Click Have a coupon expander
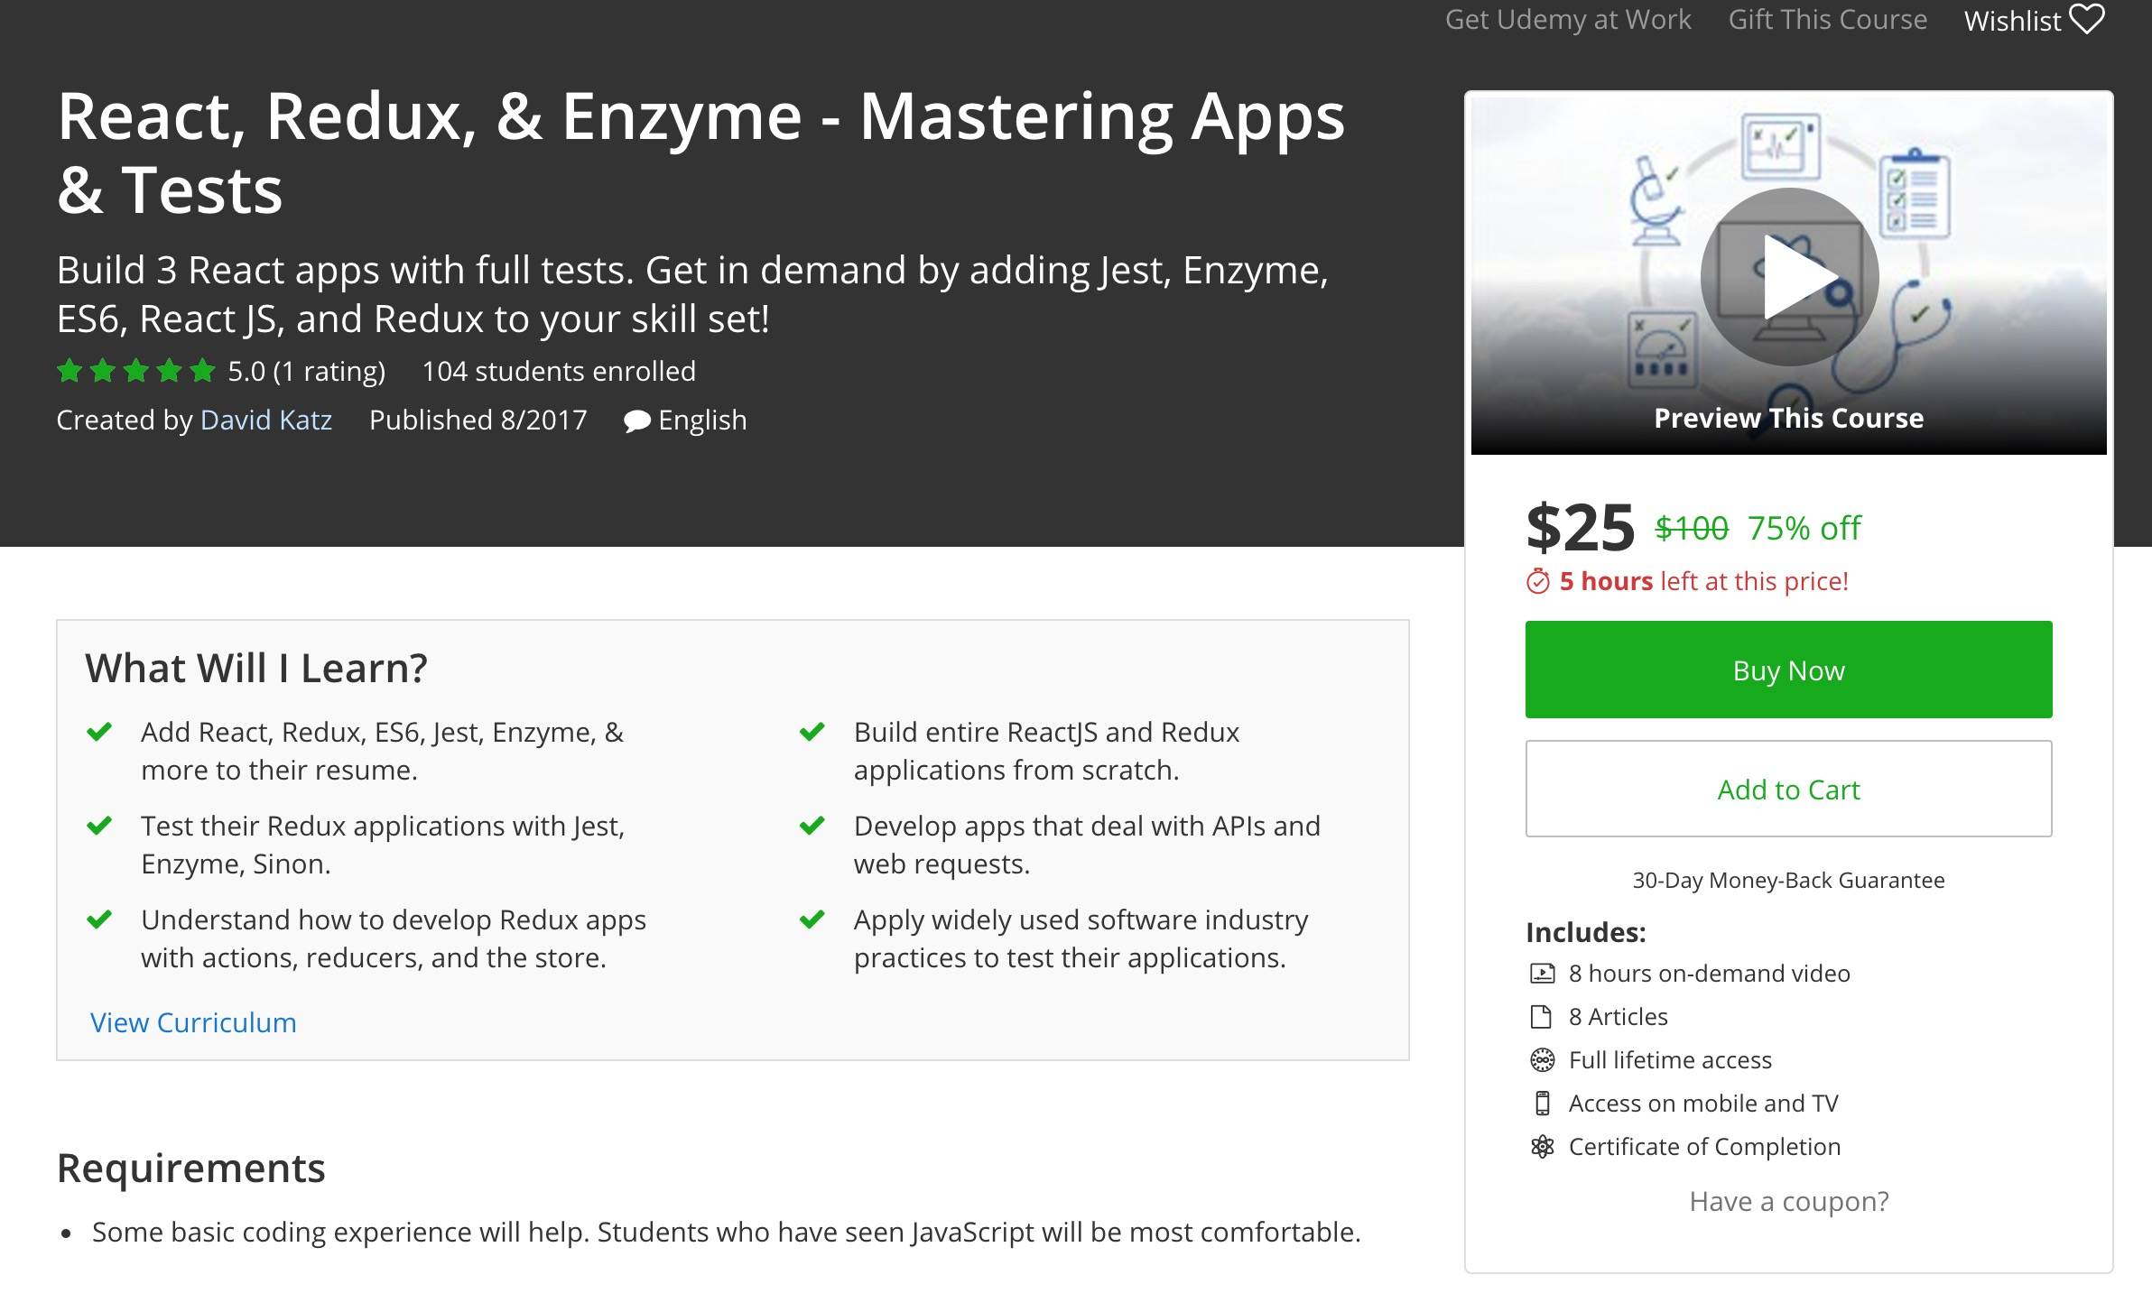The height and width of the screenshot is (1312, 2152). [1787, 1200]
